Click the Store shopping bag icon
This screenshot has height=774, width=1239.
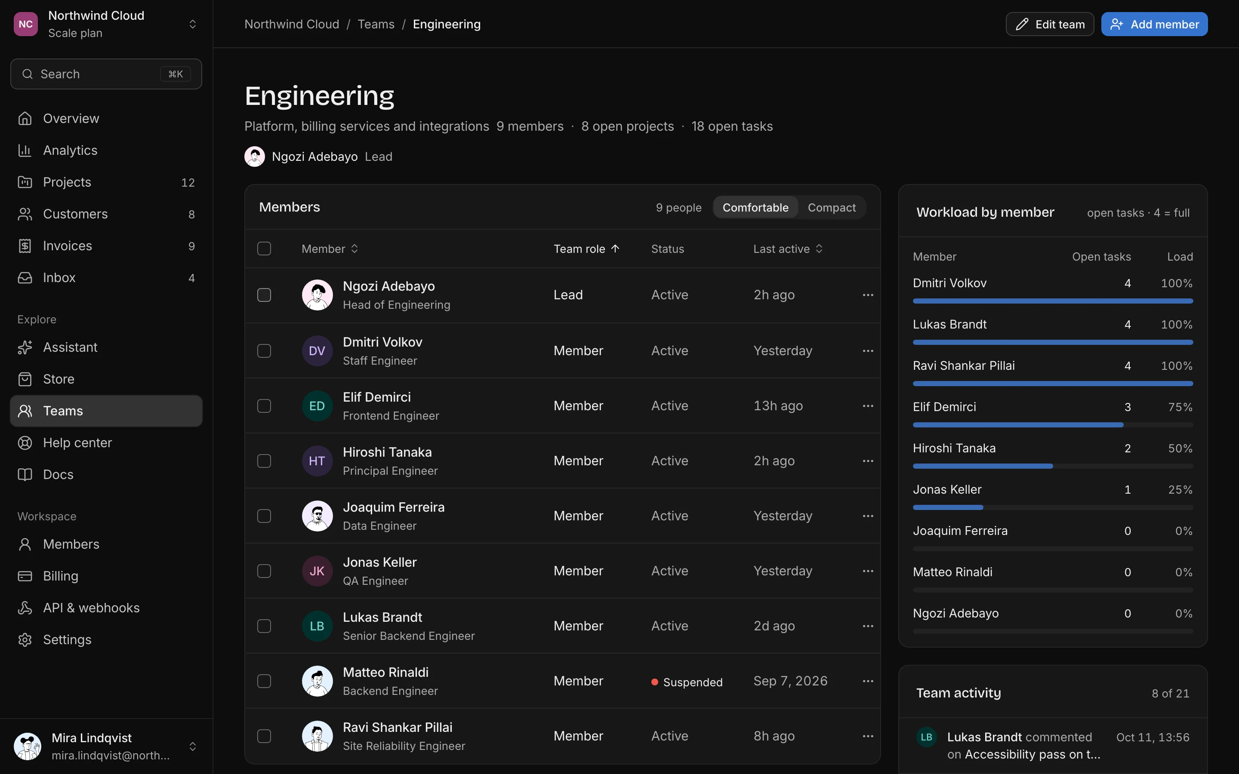tap(25, 379)
